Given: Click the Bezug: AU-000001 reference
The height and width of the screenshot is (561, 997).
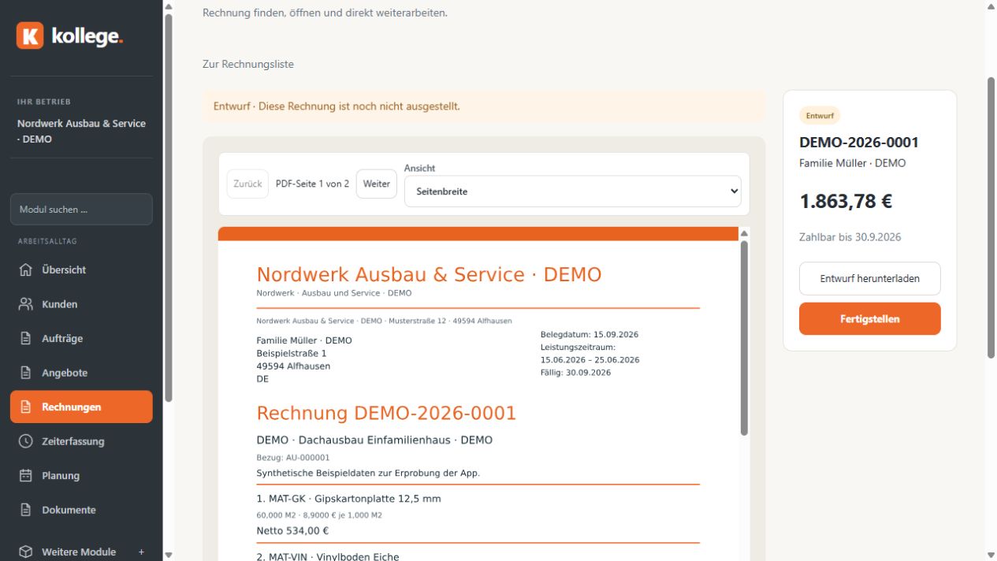Looking at the screenshot, I should coord(293,457).
